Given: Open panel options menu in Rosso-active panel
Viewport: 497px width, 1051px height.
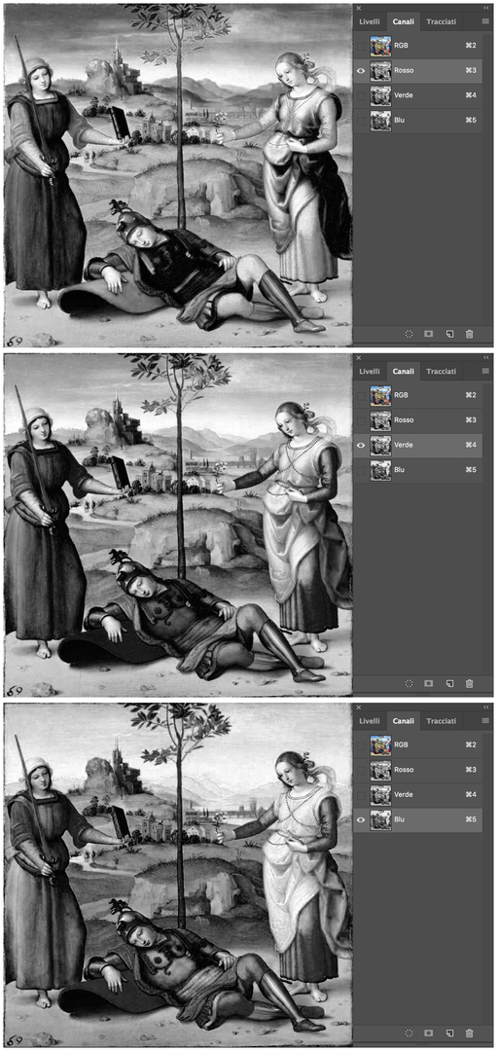Looking at the screenshot, I should [485, 21].
